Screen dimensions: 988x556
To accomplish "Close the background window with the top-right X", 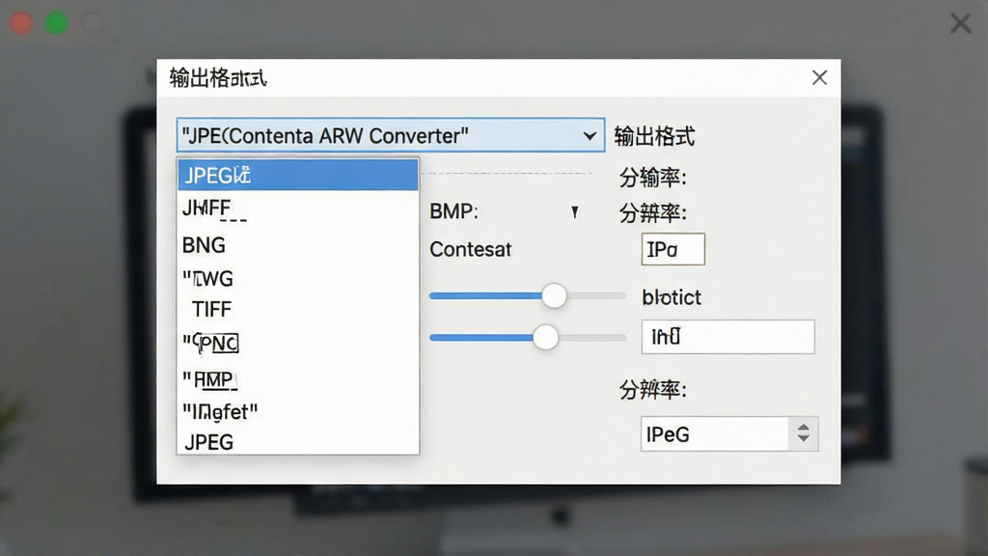I will [x=960, y=23].
